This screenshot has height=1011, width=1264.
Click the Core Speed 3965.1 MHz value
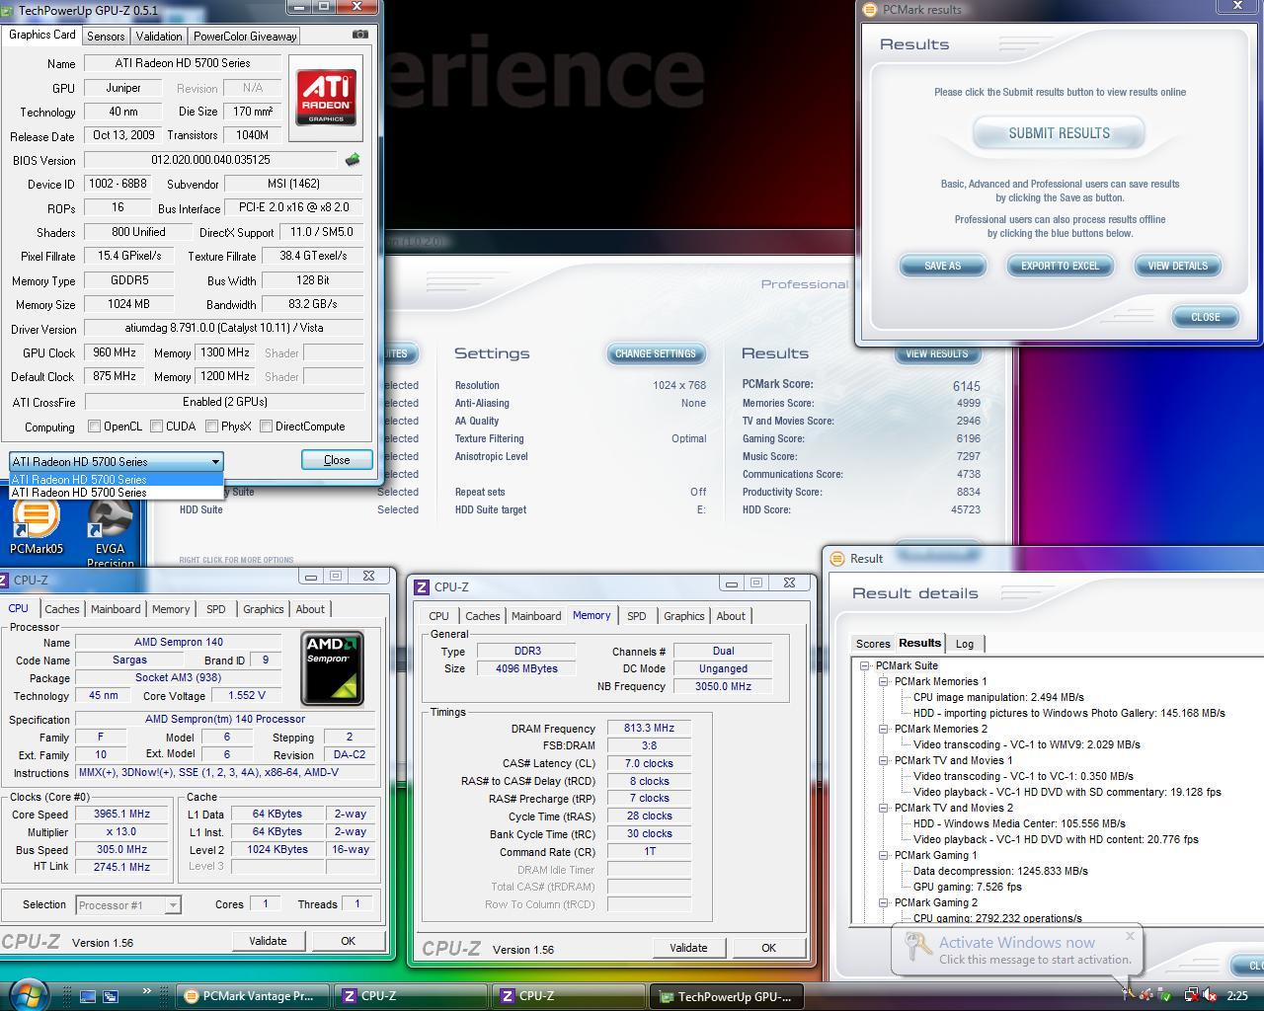click(123, 815)
